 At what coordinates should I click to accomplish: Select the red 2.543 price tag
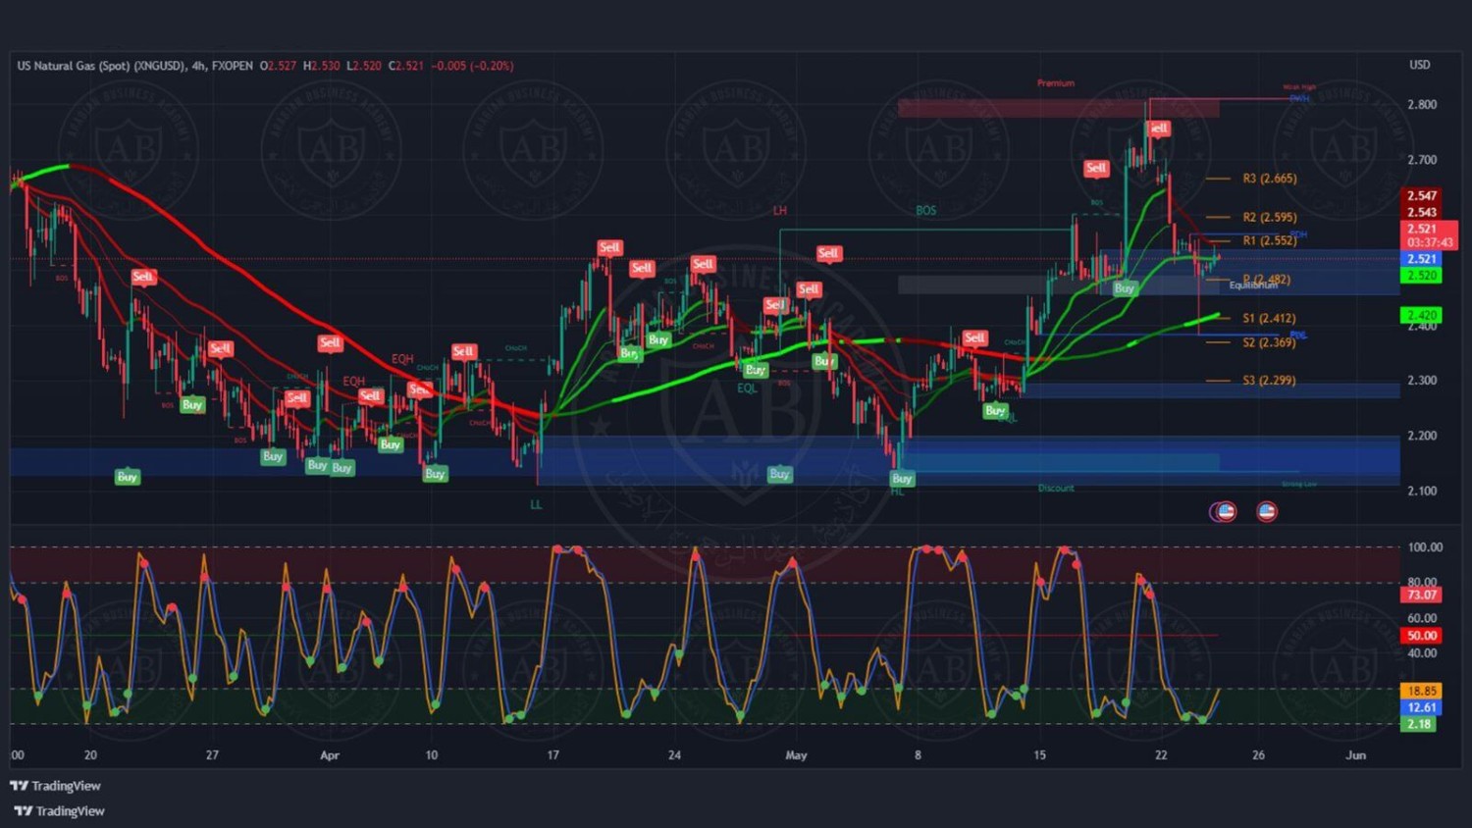point(1422,212)
